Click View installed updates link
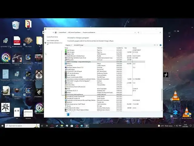 point(52,40)
